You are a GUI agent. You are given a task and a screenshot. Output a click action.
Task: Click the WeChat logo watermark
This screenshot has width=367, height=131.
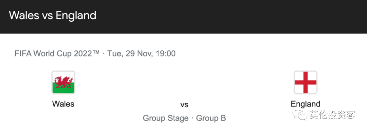click(299, 114)
